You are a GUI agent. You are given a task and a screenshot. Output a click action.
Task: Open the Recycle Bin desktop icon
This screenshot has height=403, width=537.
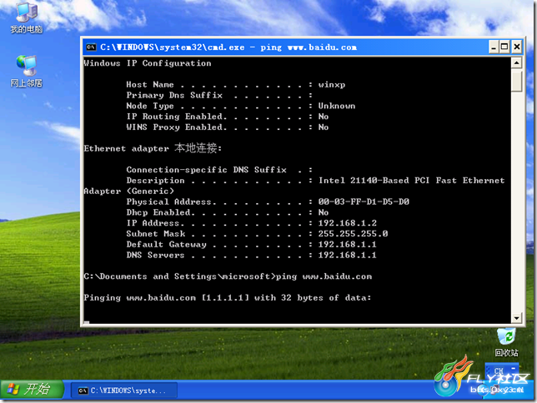(x=506, y=342)
